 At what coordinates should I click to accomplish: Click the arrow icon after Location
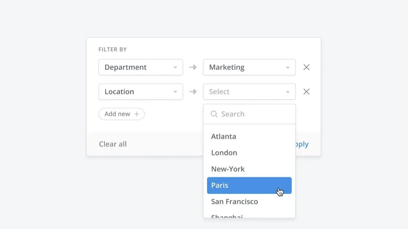(x=192, y=92)
